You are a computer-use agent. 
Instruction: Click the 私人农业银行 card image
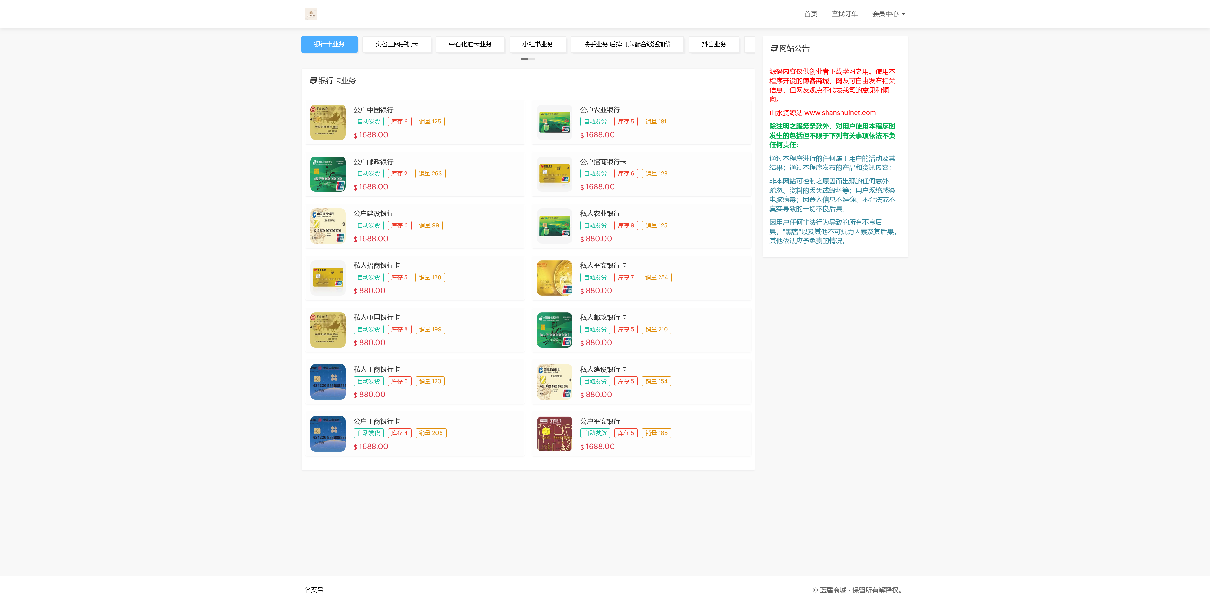click(x=554, y=226)
